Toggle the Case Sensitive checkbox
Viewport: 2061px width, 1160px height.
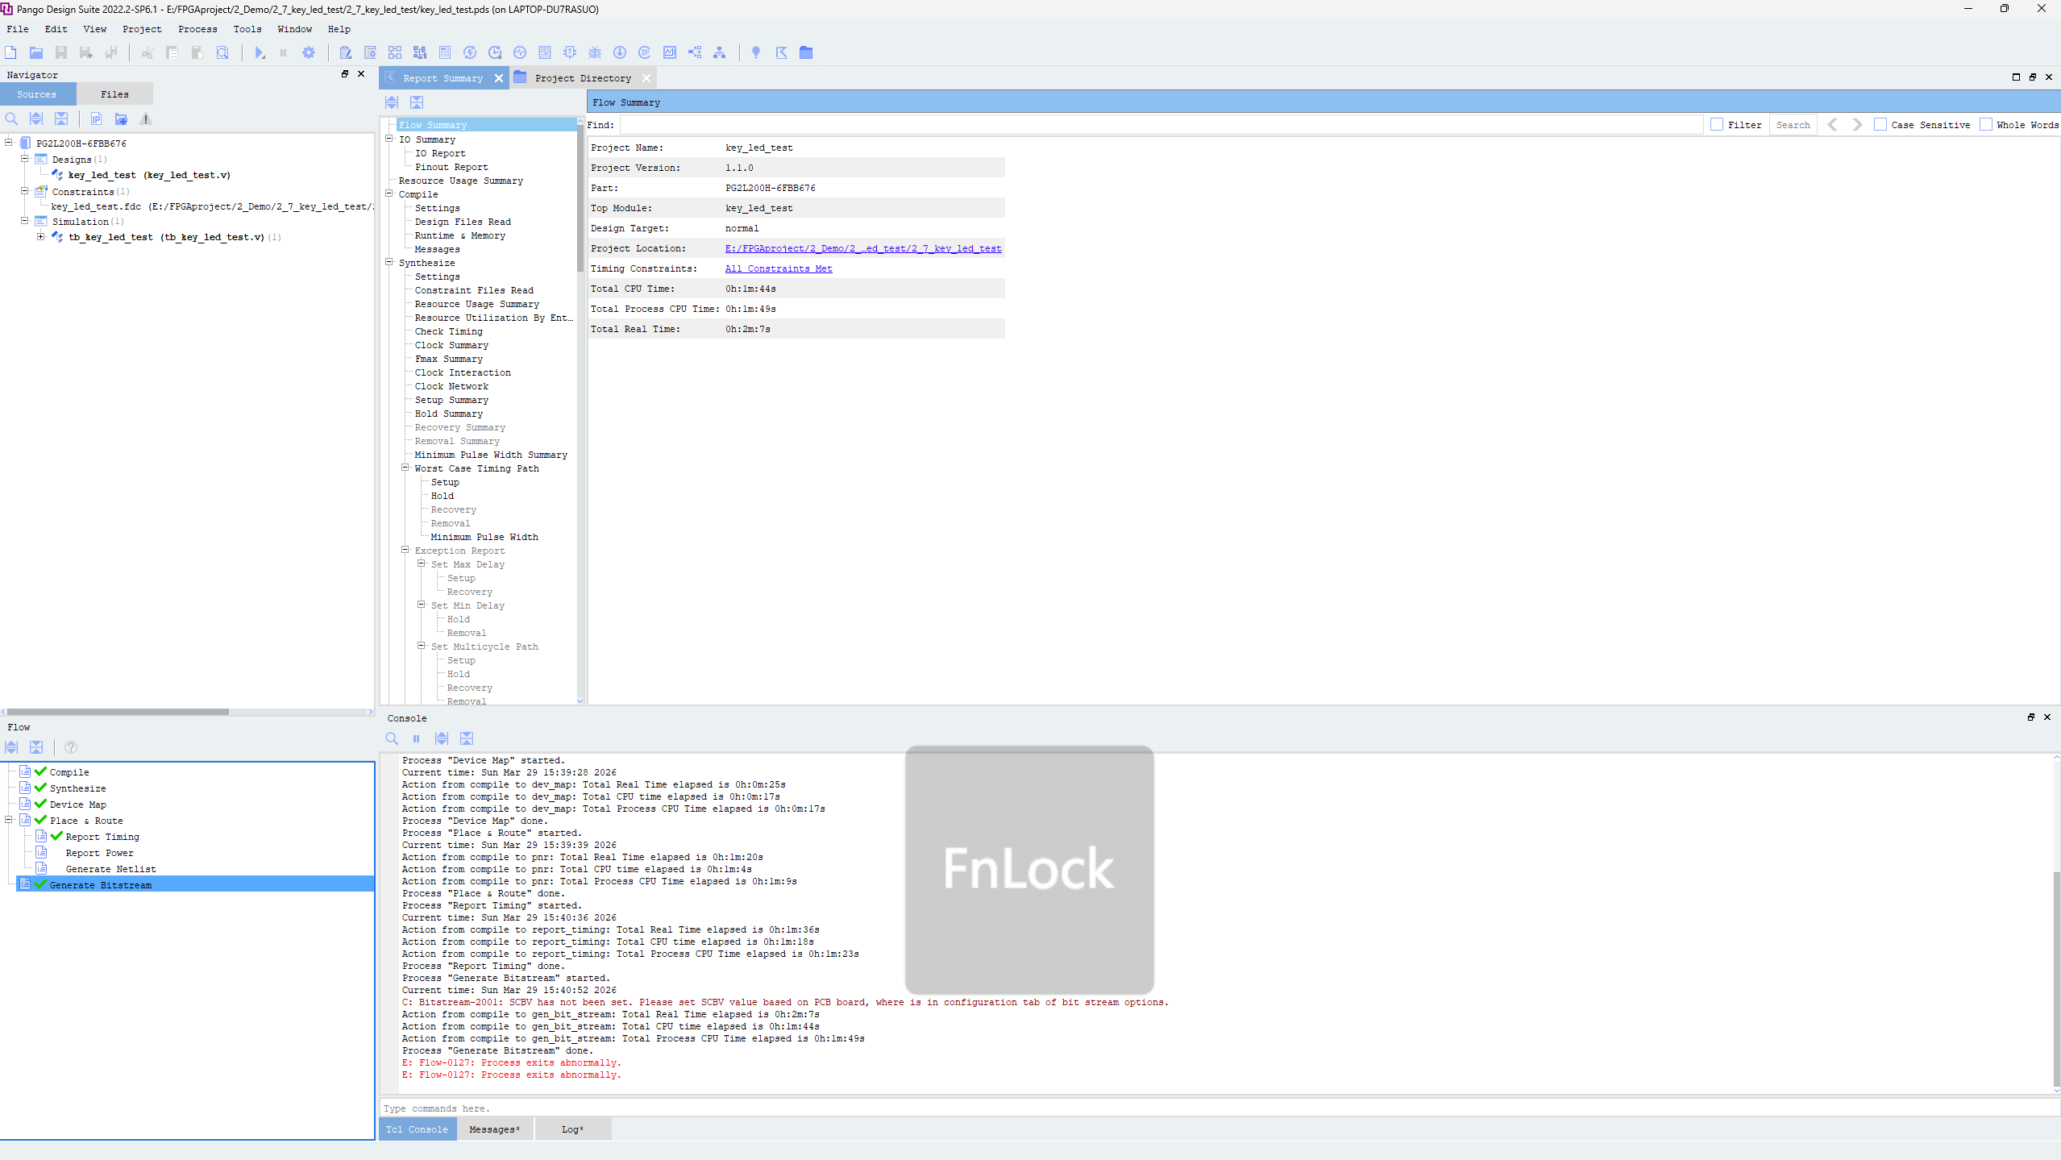(x=1880, y=125)
